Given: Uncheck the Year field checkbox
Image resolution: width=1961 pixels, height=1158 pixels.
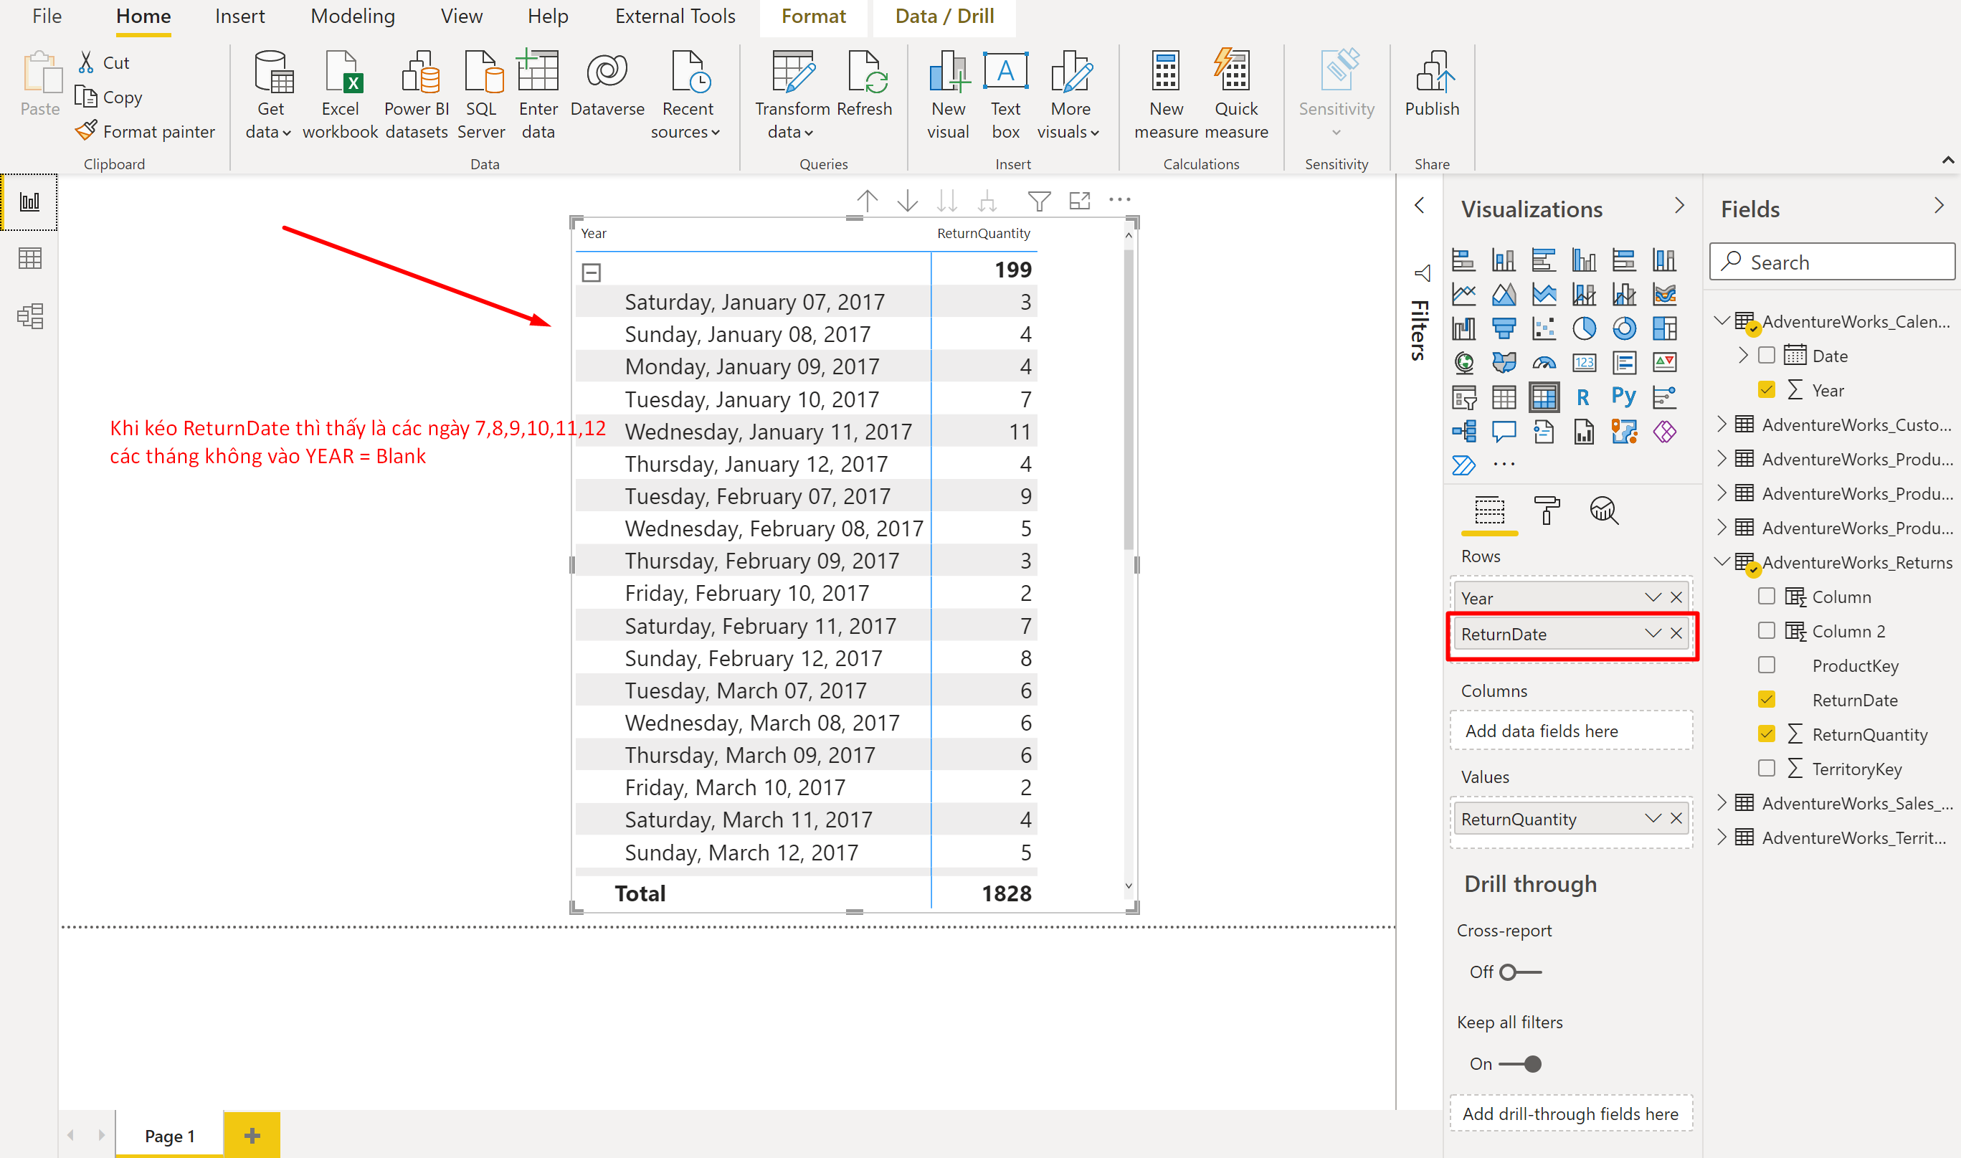Looking at the screenshot, I should click(1767, 389).
